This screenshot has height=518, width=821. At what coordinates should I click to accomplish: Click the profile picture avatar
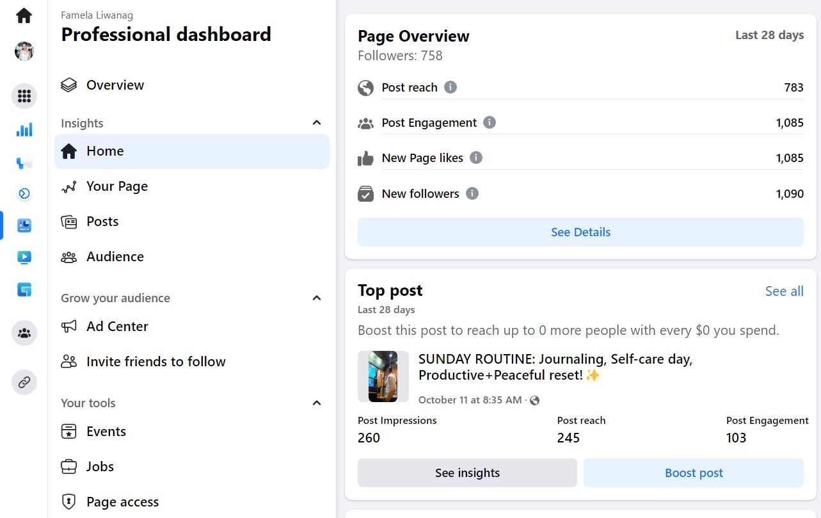click(x=24, y=51)
